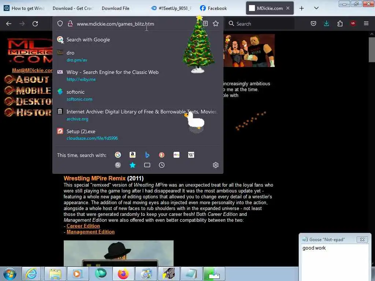Image resolution: width=375 pixels, height=281 pixels.
Task: Open Windows Media Player on the taskbar
Action: pyautogui.click(x=78, y=274)
